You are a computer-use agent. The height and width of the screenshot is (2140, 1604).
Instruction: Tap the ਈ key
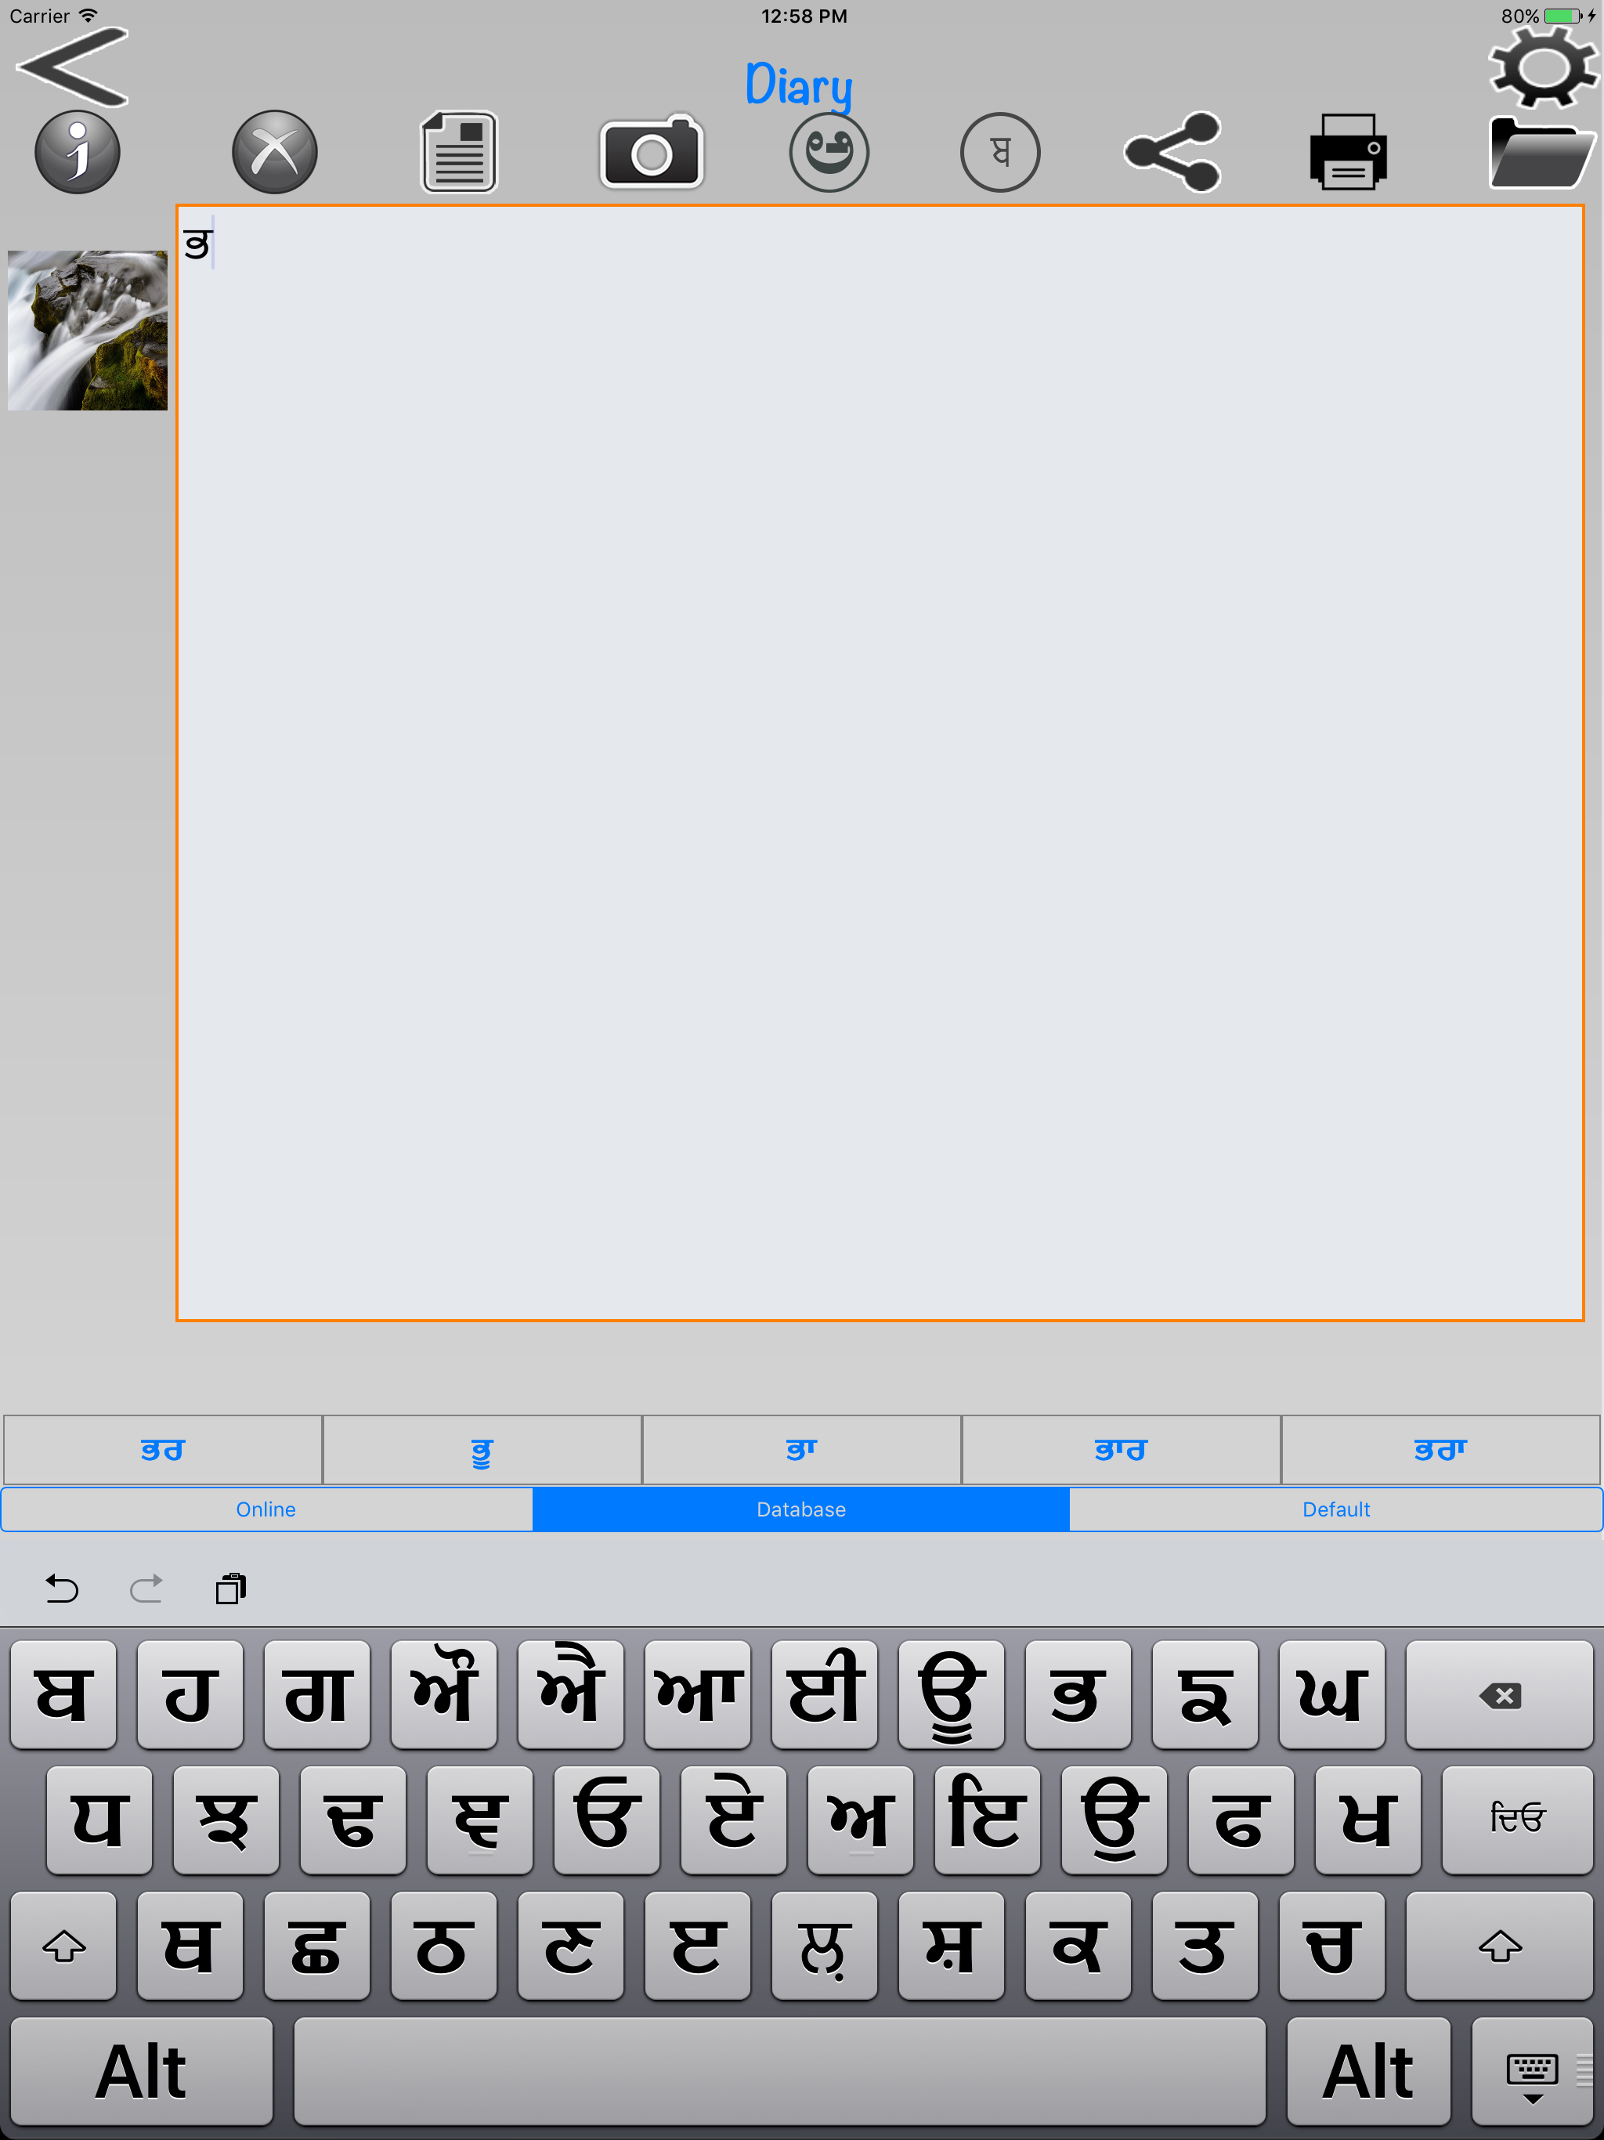tap(824, 1695)
